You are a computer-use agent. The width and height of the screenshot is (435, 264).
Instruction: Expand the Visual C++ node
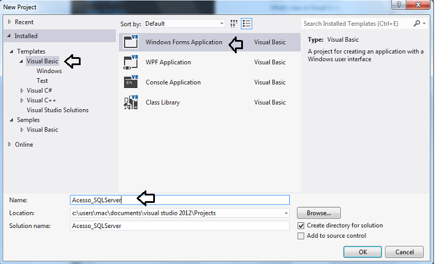(22, 101)
